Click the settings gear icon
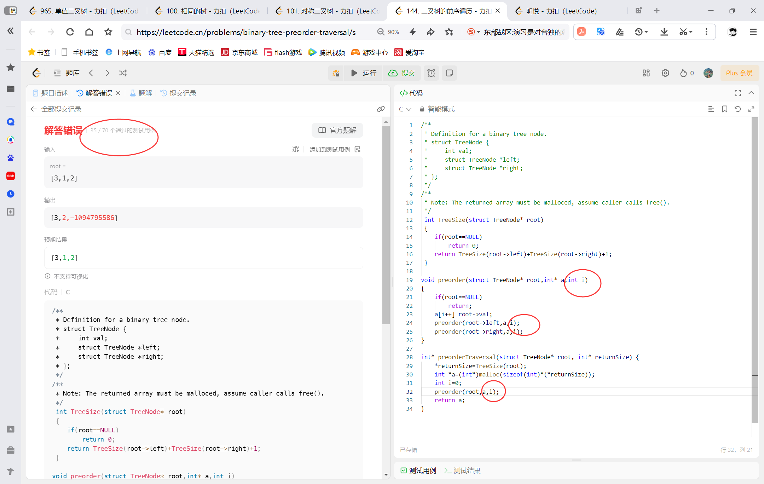 (665, 73)
